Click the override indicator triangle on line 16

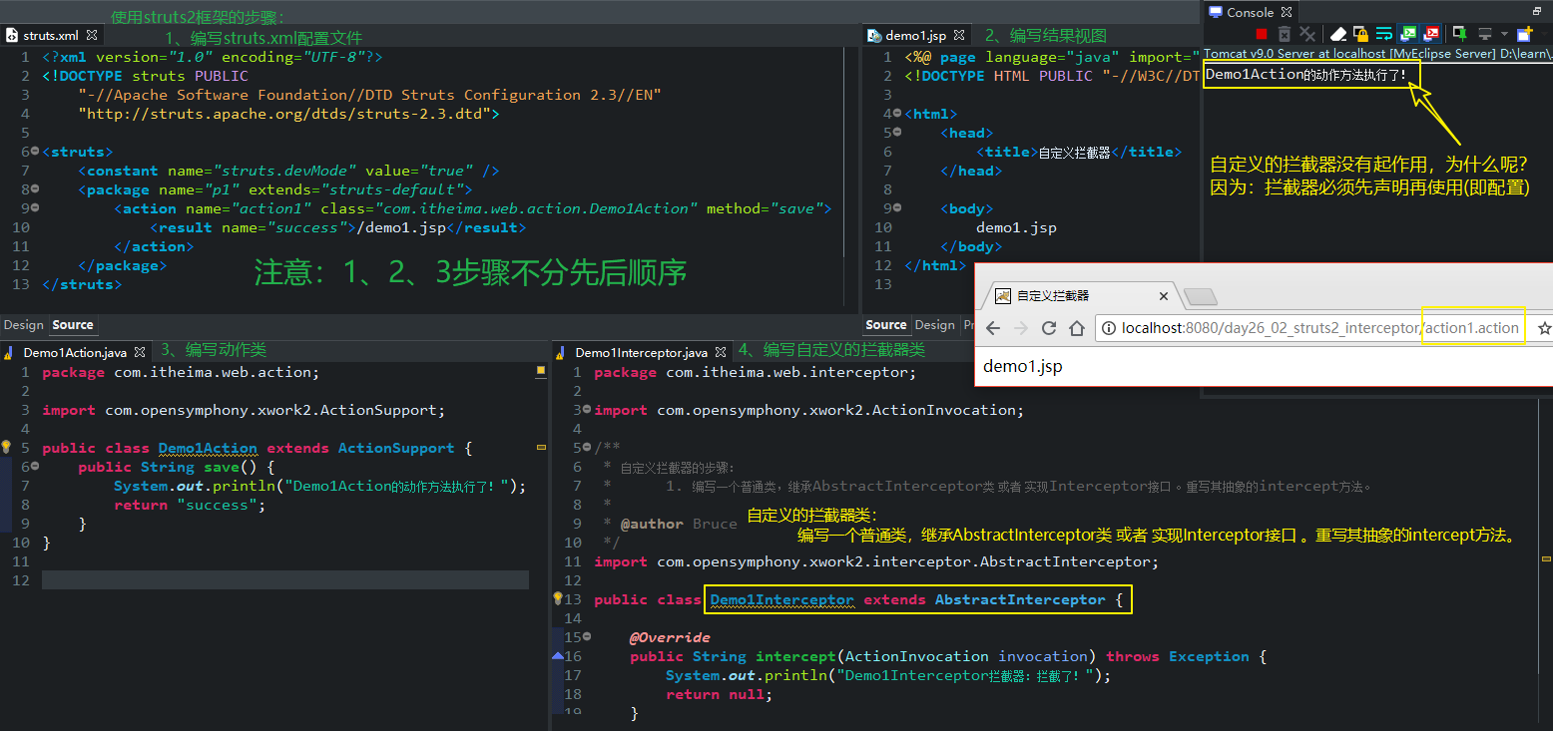click(x=558, y=656)
